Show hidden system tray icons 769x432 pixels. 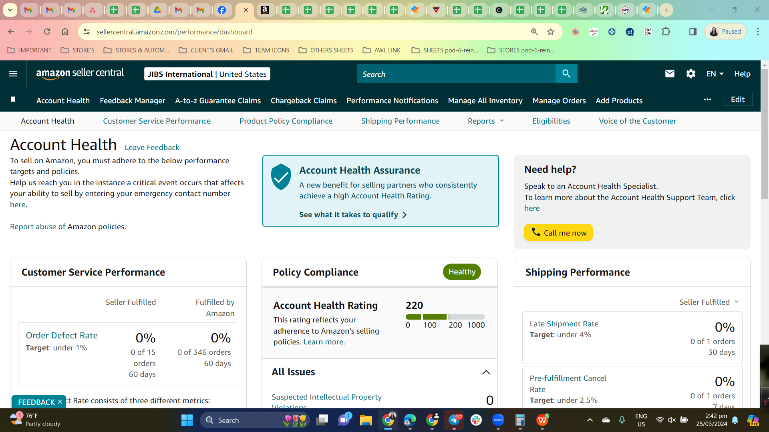click(x=590, y=420)
